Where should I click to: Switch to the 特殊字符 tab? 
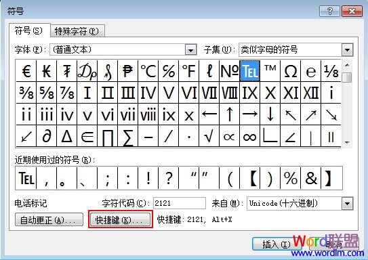[x=77, y=31]
